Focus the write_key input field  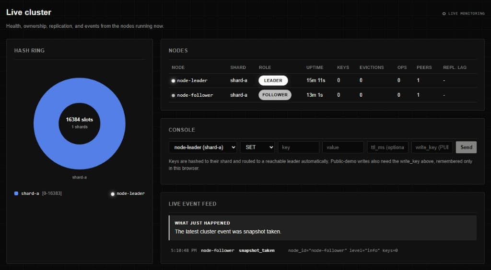pos(432,147)
